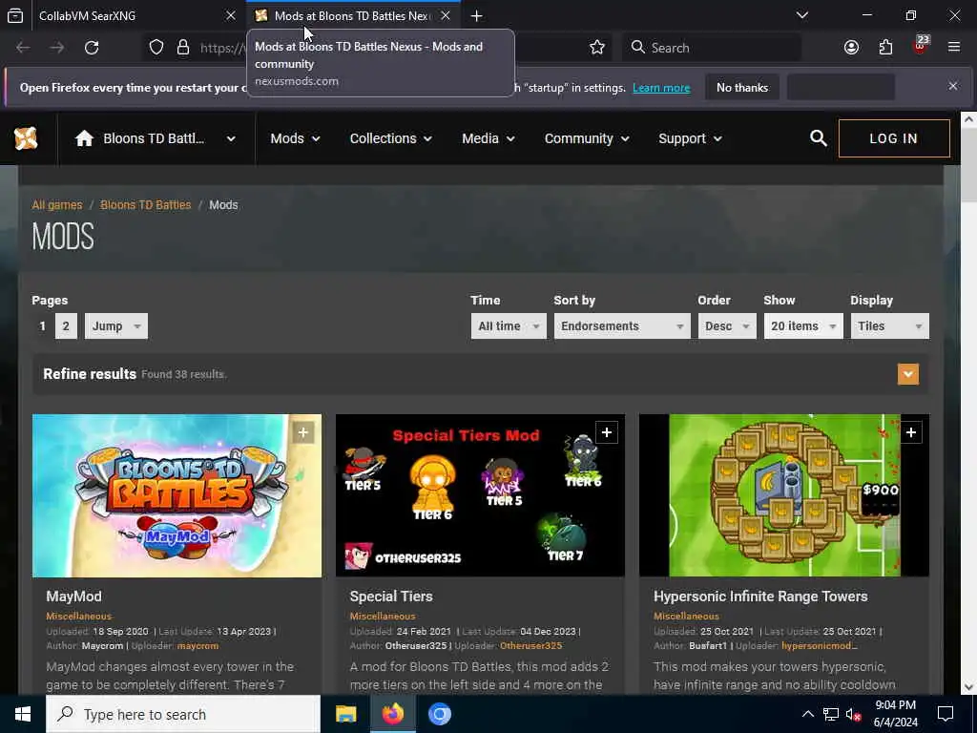This screenshot has width=977, height=733.
Task: Go to page 2 of results
Action: pos(66,326)
